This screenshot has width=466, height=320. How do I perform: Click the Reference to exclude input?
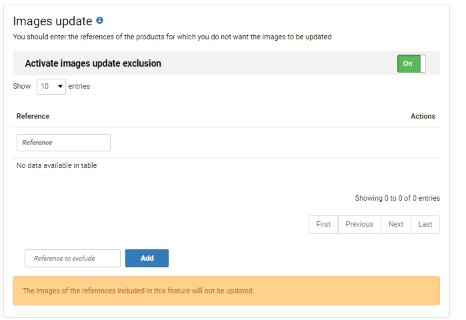(73, 259)
